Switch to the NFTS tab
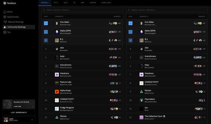Viewport: 211px width, 124px height. coord(56,3)
